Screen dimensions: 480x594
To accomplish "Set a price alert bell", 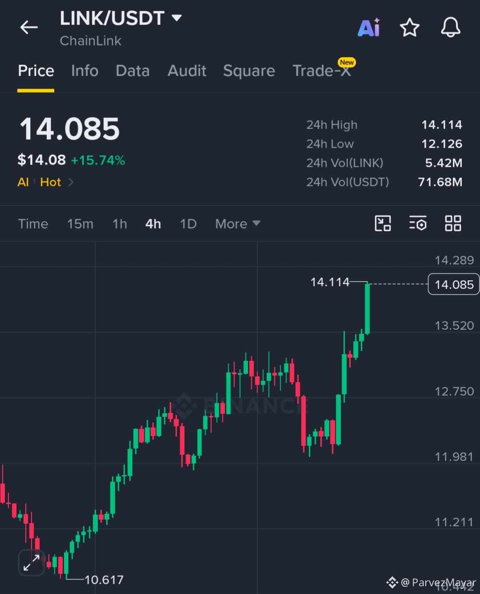I will (451, 28).
